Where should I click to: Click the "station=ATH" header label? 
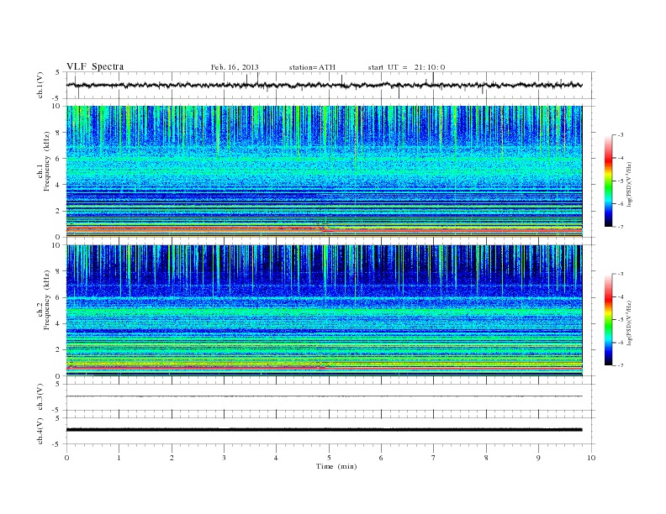(x=312, y=67)
